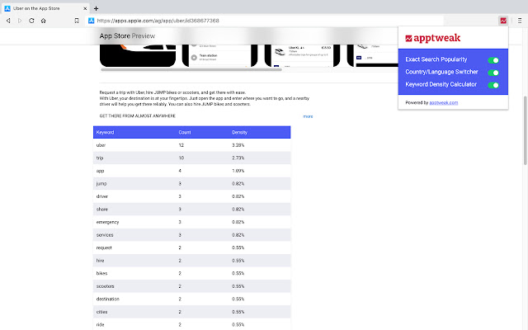Click the Density column header
This screenshot has width=528, height=330.
[x=239, y=132]
